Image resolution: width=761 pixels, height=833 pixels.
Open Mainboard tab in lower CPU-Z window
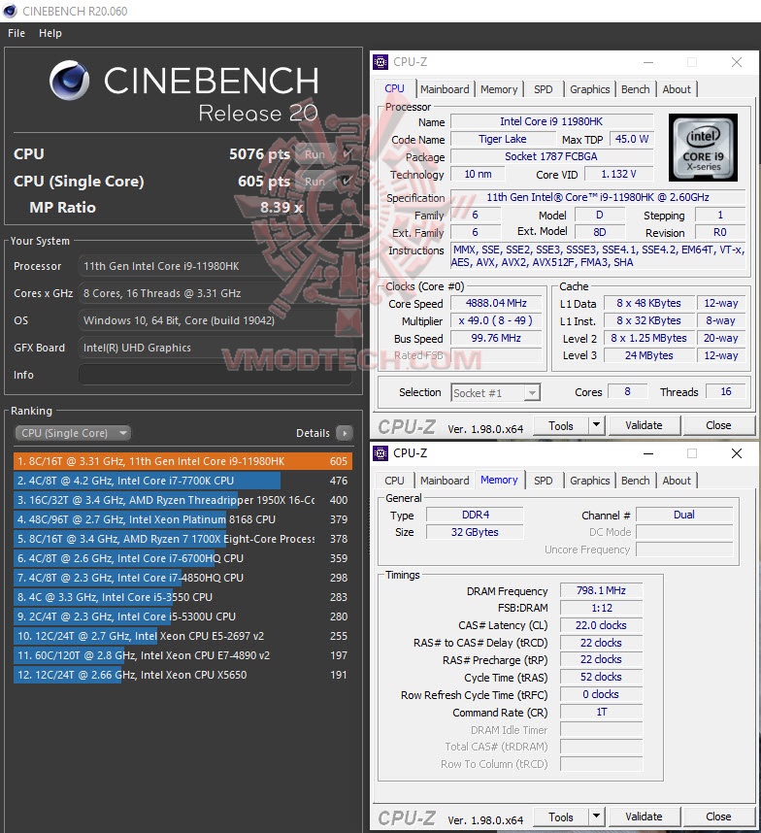tap(445, 481)
